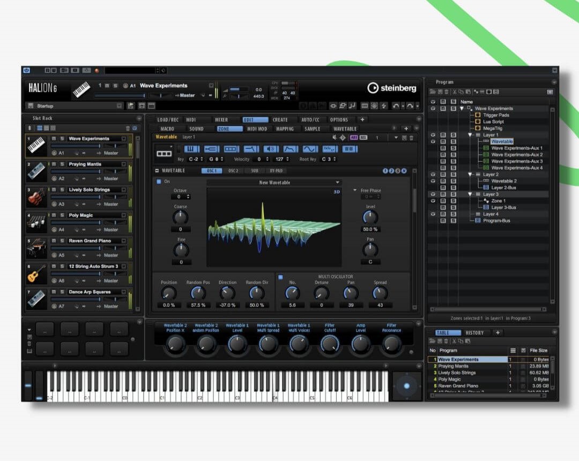This screenshot has height=461, width=579.
Task: Select the envelope section icon in zone toolbar
Action: [290, 149]
